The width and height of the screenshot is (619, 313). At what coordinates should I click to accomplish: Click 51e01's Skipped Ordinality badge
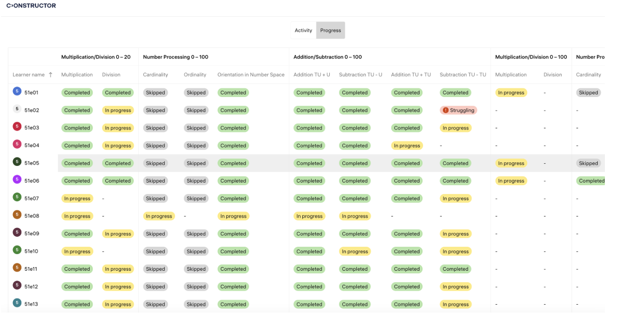196,93
